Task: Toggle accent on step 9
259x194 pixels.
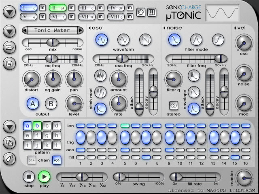Action: (x=170, y=150)
